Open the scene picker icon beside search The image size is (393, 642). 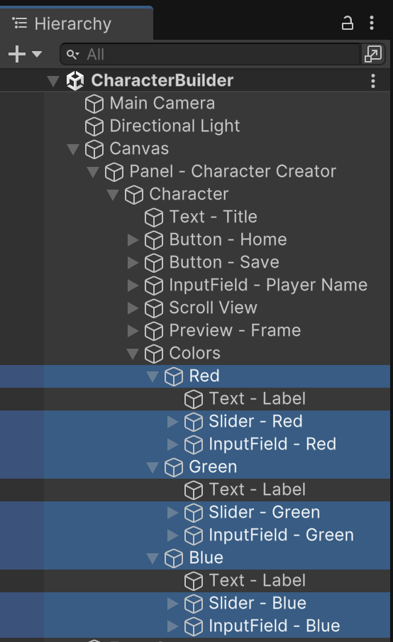coord(373,54)
